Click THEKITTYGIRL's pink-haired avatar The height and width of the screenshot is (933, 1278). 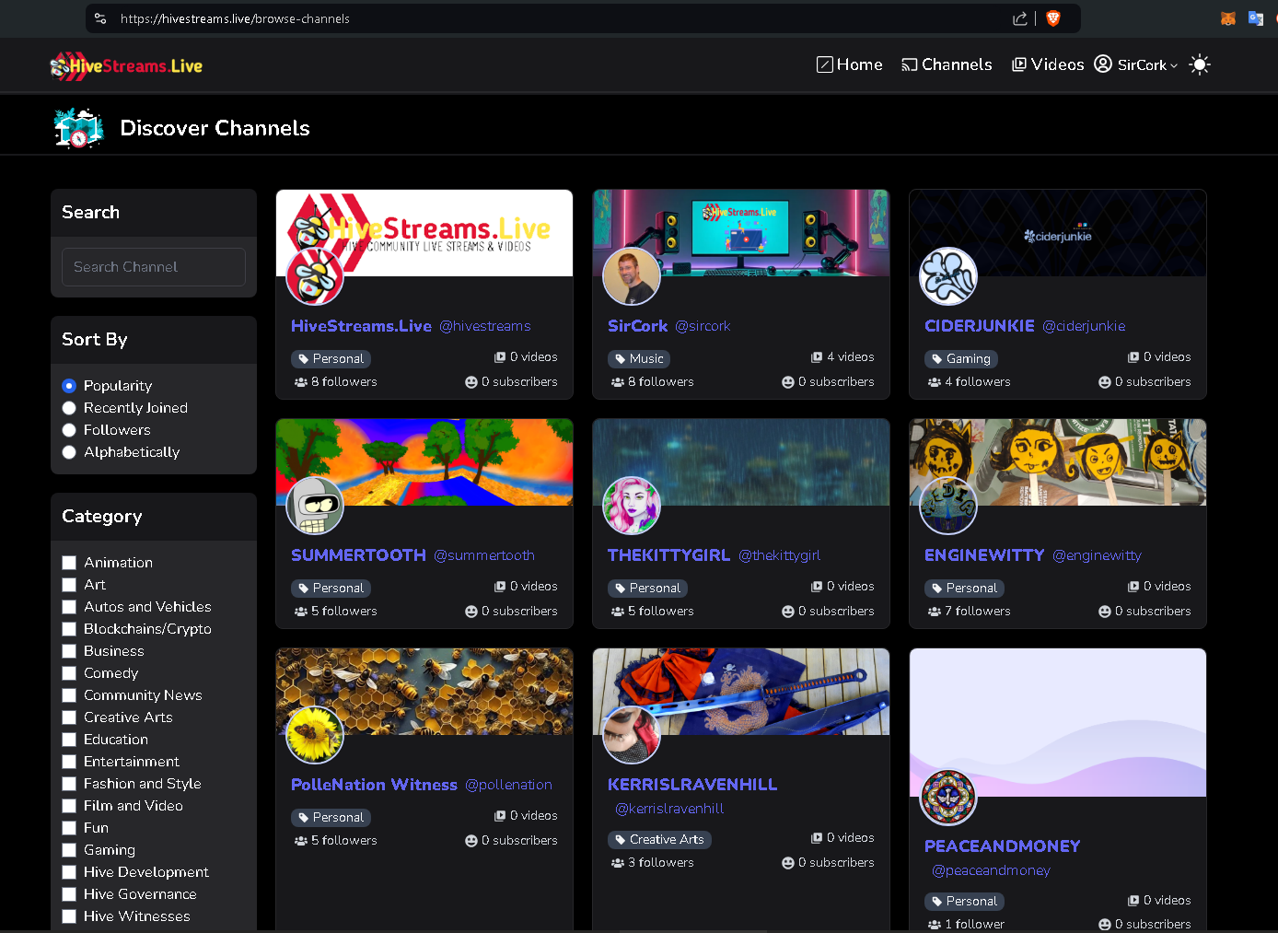point(632,506)
